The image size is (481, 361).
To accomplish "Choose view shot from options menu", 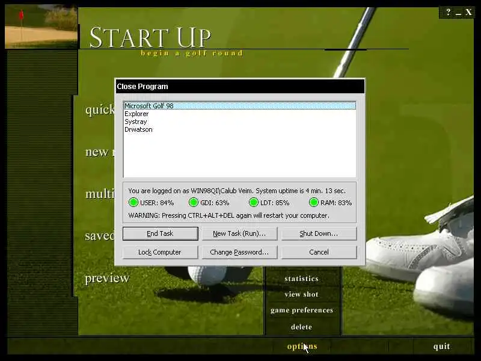I will (302, 294).
